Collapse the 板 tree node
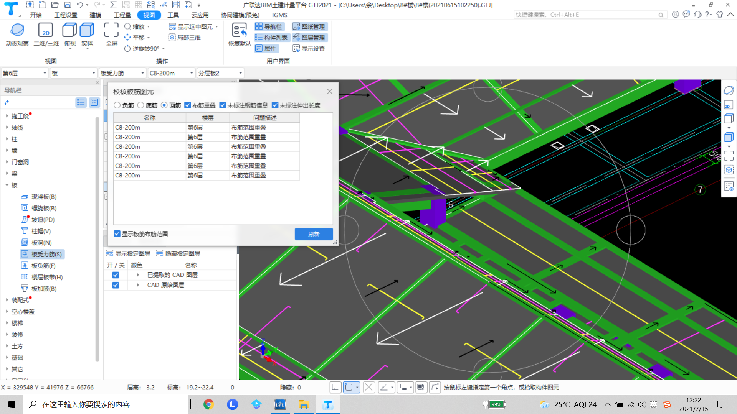This screenshot has width=737, height=414. click(7, 185)
